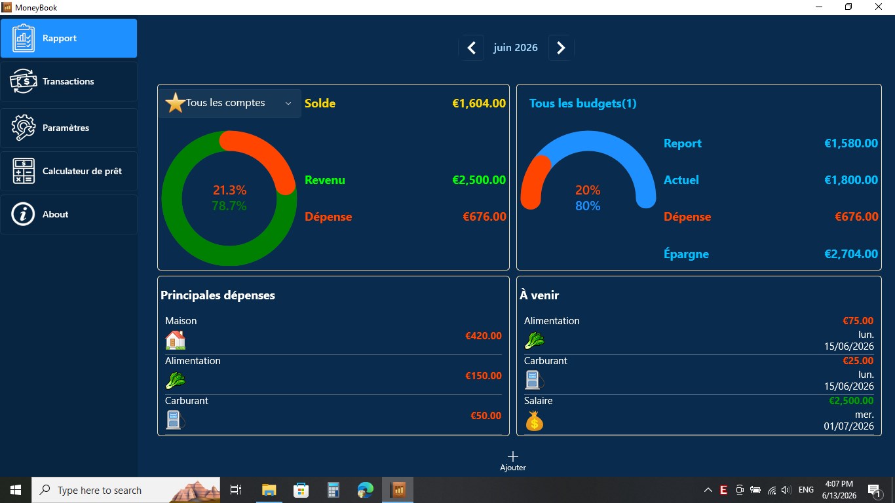Open the Transactions section
This screenshot has width=895, height=503.
(69, 81)
